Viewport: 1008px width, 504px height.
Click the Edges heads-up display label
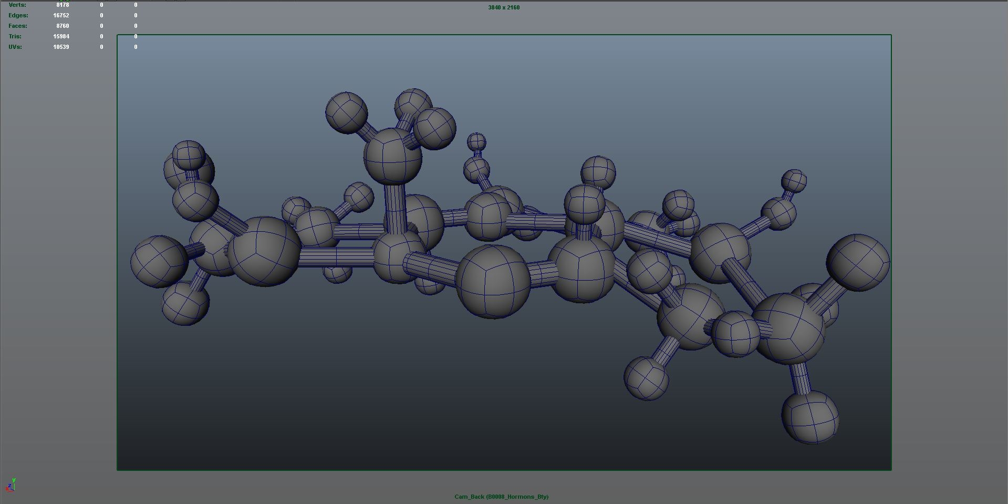point(18,15)
